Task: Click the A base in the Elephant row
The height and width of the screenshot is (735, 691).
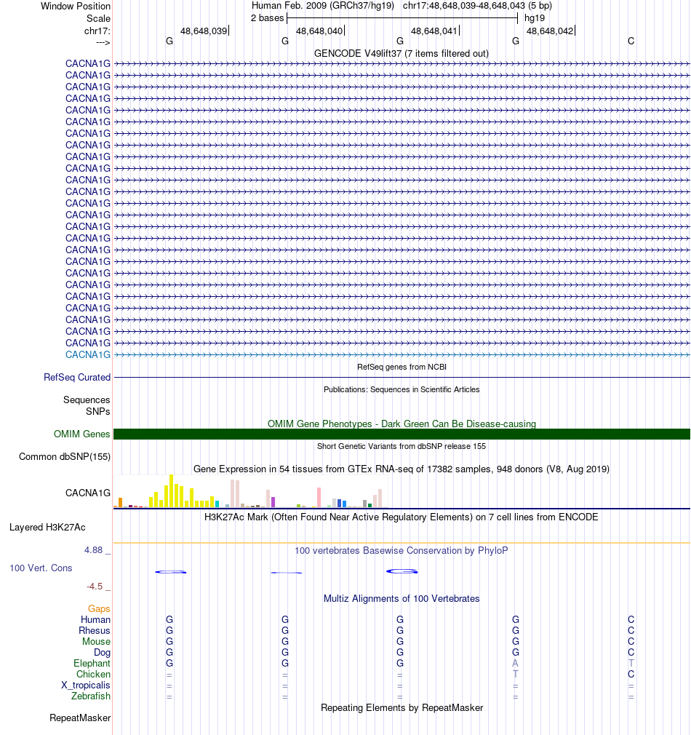Action: coord(515,663)
